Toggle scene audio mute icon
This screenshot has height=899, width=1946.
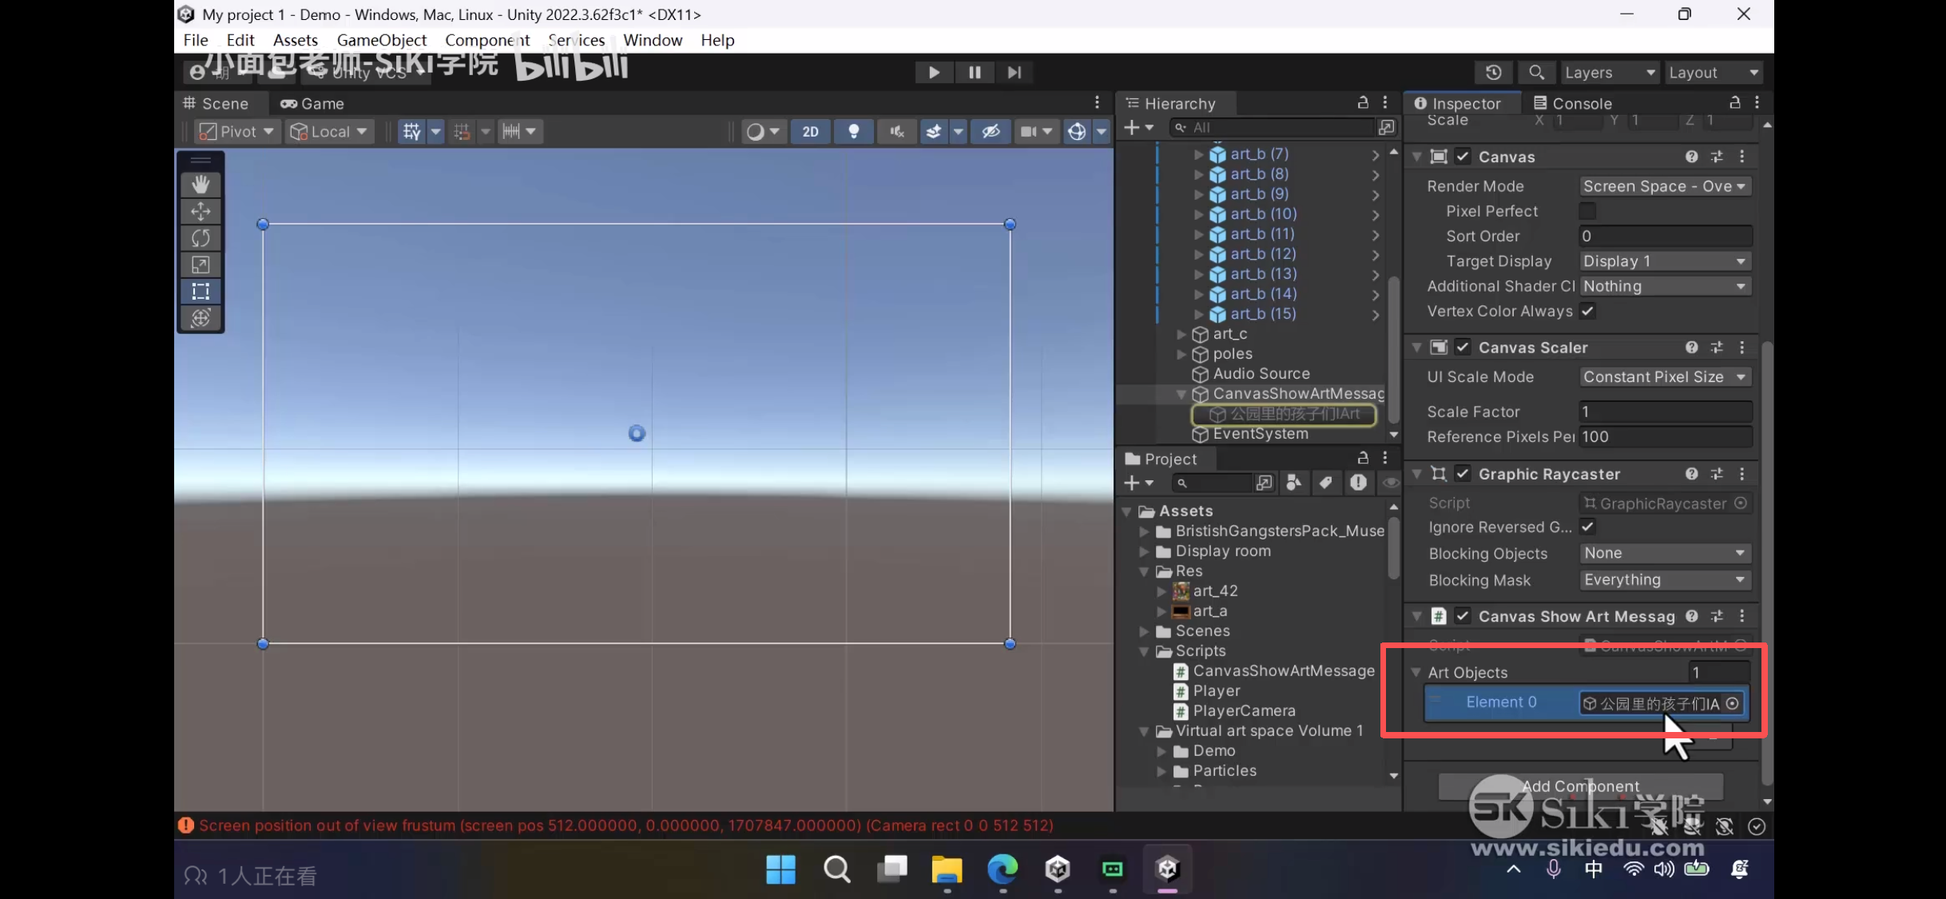coord(896,131)
